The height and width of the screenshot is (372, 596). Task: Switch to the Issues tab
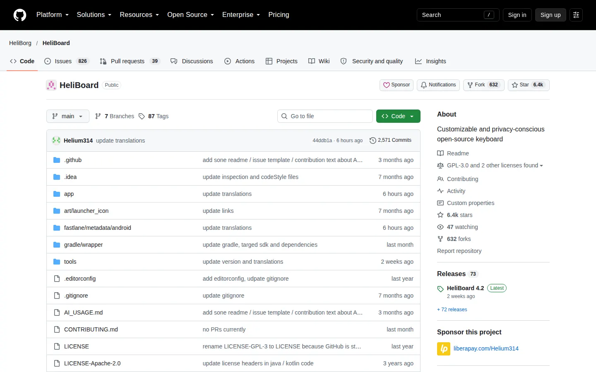[67, 61]
